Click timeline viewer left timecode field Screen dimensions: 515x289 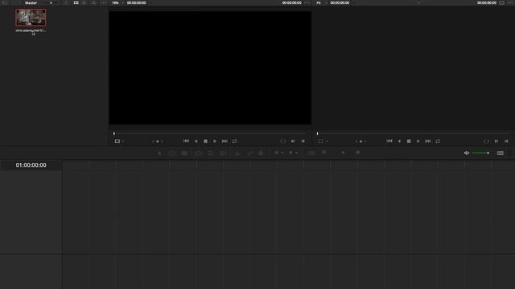tap(340, 2)
